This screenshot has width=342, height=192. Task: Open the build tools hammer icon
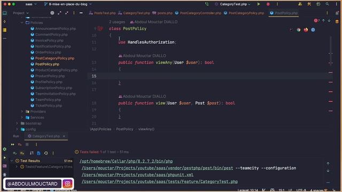[x=309, y=4]
